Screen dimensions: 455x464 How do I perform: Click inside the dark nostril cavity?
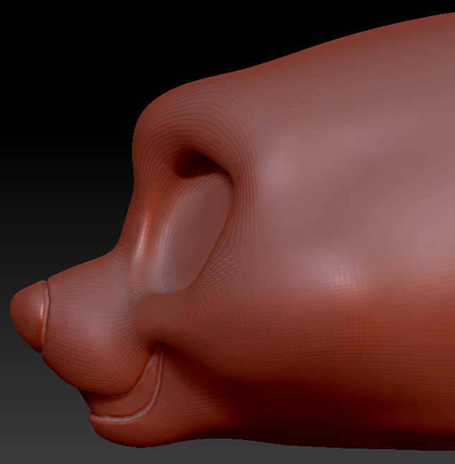[196, 166]
